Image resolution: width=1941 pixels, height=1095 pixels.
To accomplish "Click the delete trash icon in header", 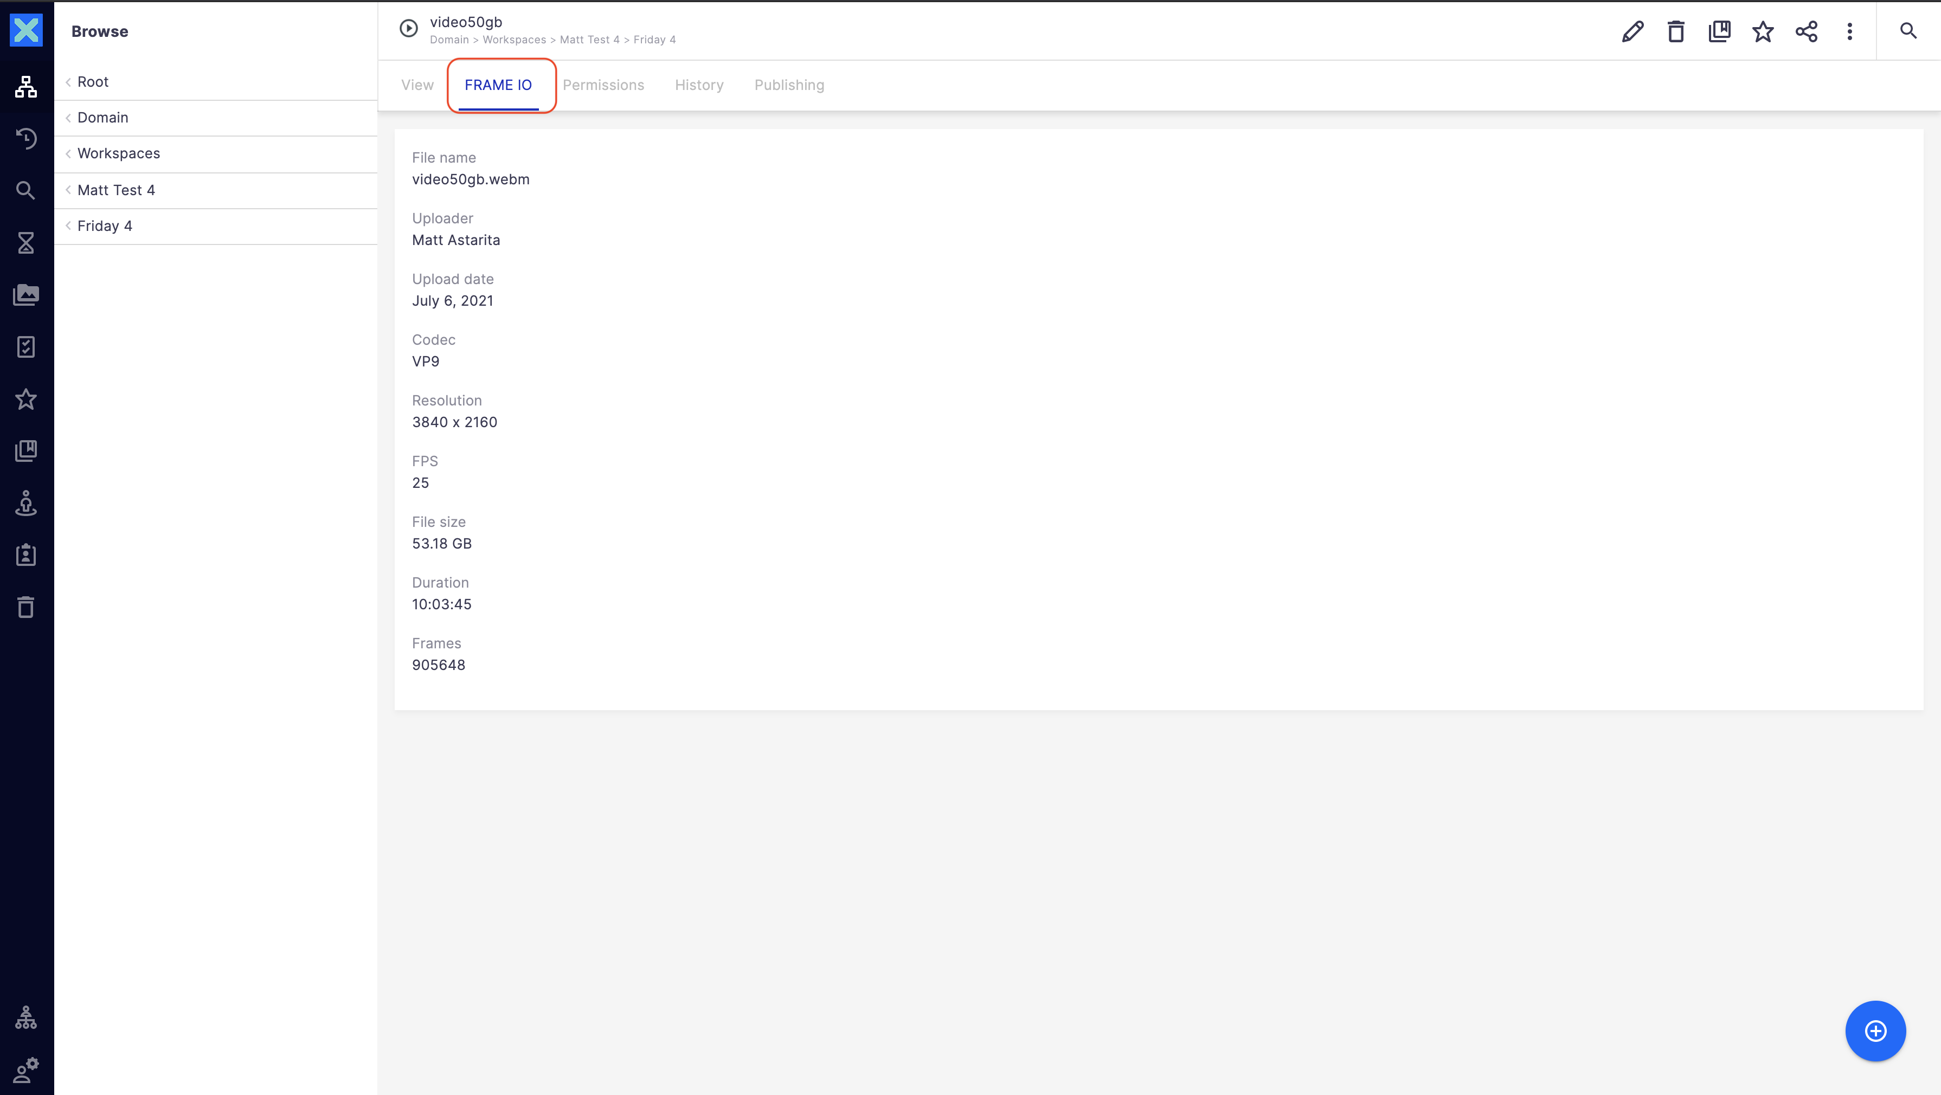I will [x=1676, y=31].
